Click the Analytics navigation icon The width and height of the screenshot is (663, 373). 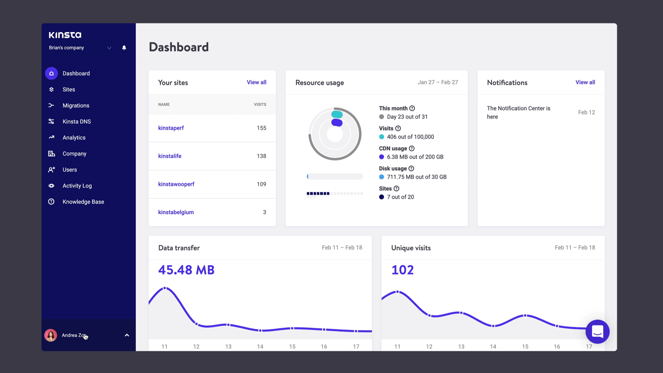(51, 137)
